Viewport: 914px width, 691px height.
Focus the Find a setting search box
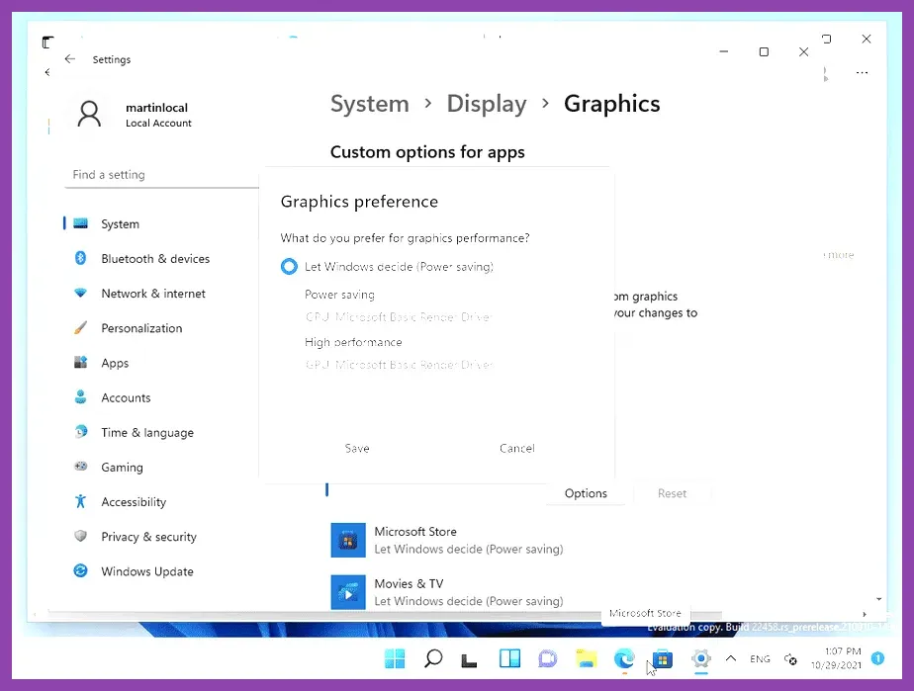[x=161, y=175]
